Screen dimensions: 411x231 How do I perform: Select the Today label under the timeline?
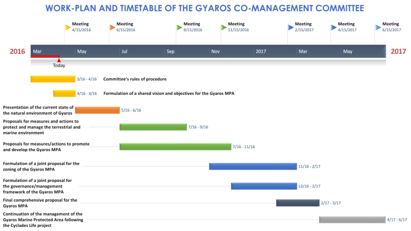[x=59, y=66]
